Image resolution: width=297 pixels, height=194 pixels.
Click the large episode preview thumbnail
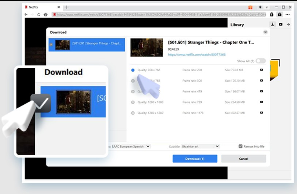(146, 47)
